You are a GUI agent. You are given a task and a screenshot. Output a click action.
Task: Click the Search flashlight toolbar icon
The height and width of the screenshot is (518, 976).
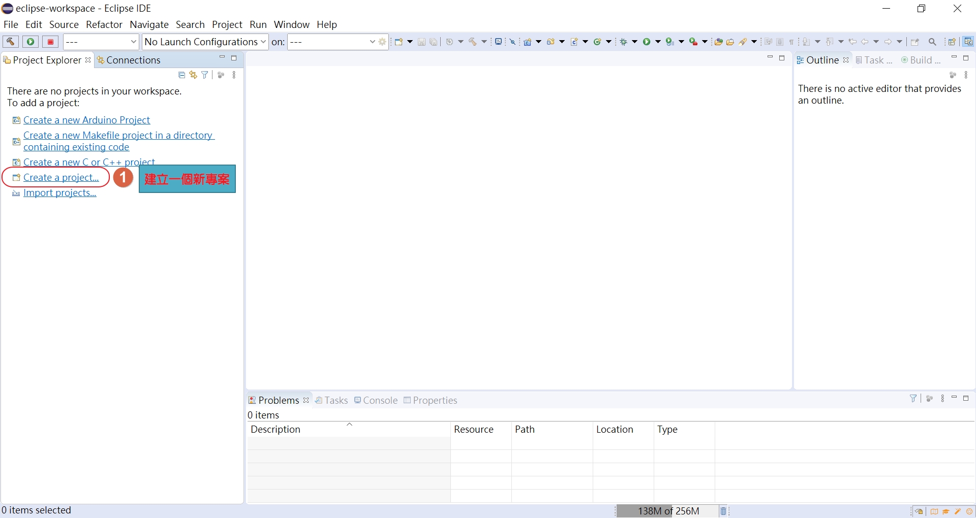[743, 42]
